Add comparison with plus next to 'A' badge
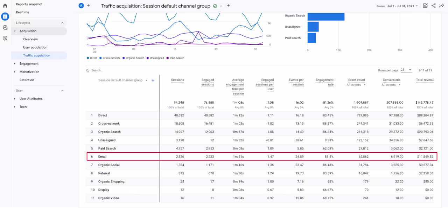This screenshot has width=448, height=208. (x=88, y=6)
